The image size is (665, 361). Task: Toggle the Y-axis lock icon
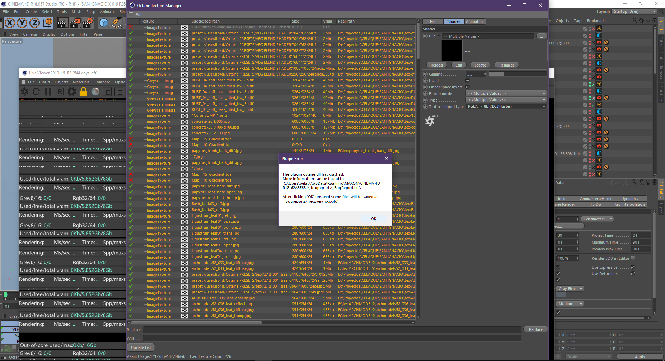22,23
